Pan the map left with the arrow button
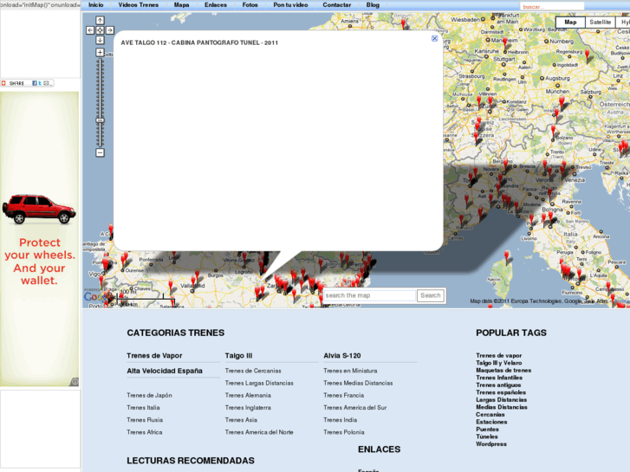This screenshot has width=630, height=472. [90, 30]
